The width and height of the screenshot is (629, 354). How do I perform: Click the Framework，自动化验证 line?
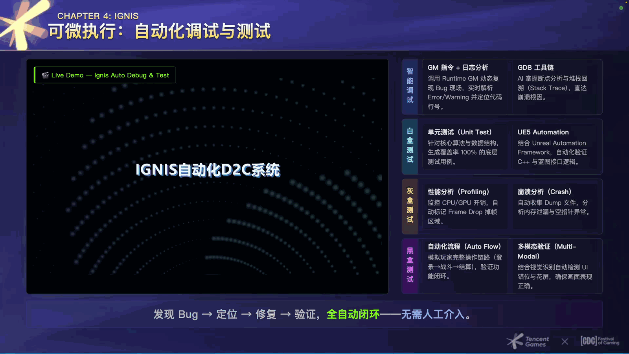(552, 152)
